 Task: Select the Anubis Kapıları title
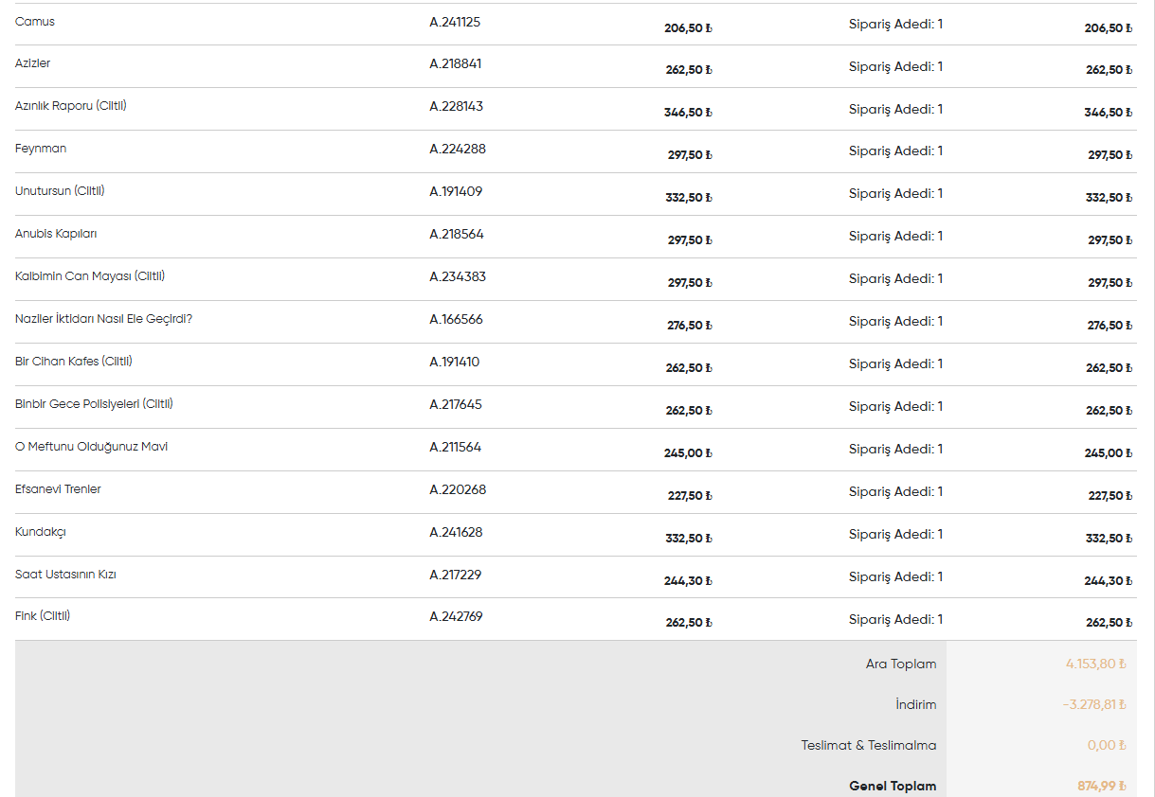click(x=56, y=234)
